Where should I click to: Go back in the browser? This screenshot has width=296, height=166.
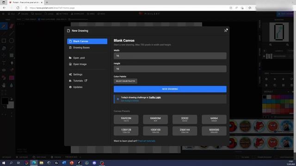[x=4, y=8]
